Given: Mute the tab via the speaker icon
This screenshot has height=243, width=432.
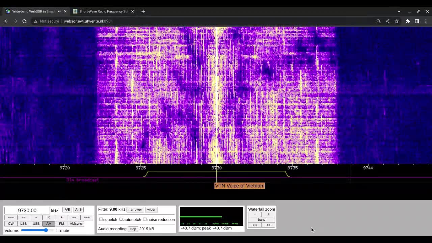Looking at the screenshot, I should 59,11.
